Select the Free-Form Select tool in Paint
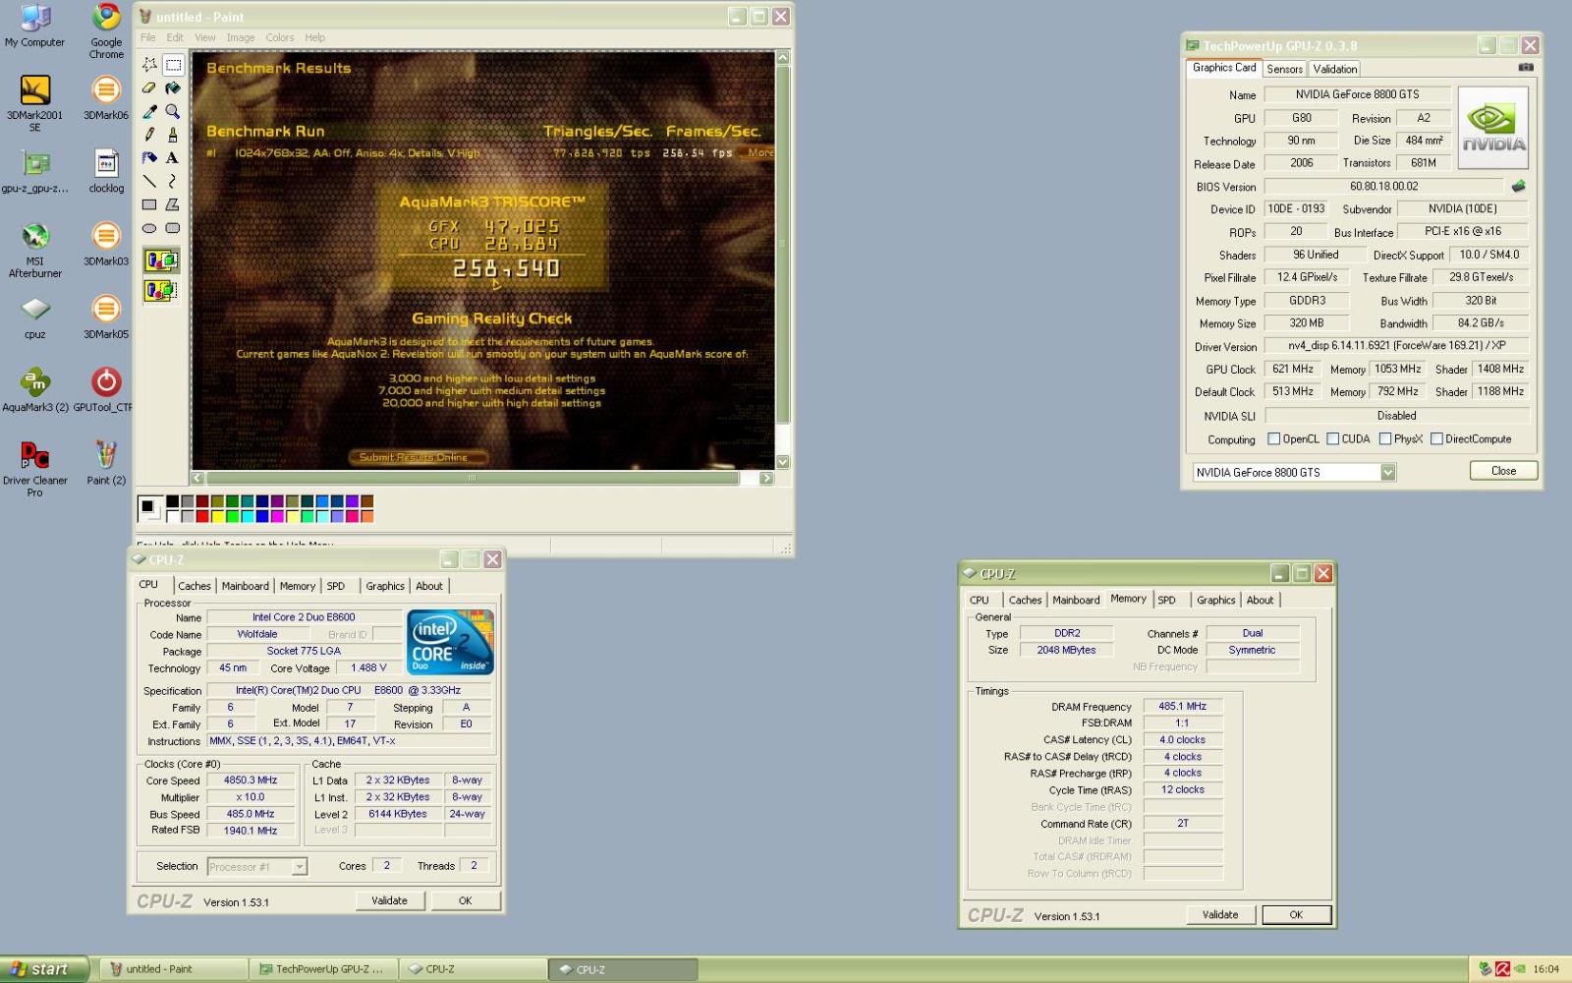Viewport: 1572px width, 983px height. point(149,65)
